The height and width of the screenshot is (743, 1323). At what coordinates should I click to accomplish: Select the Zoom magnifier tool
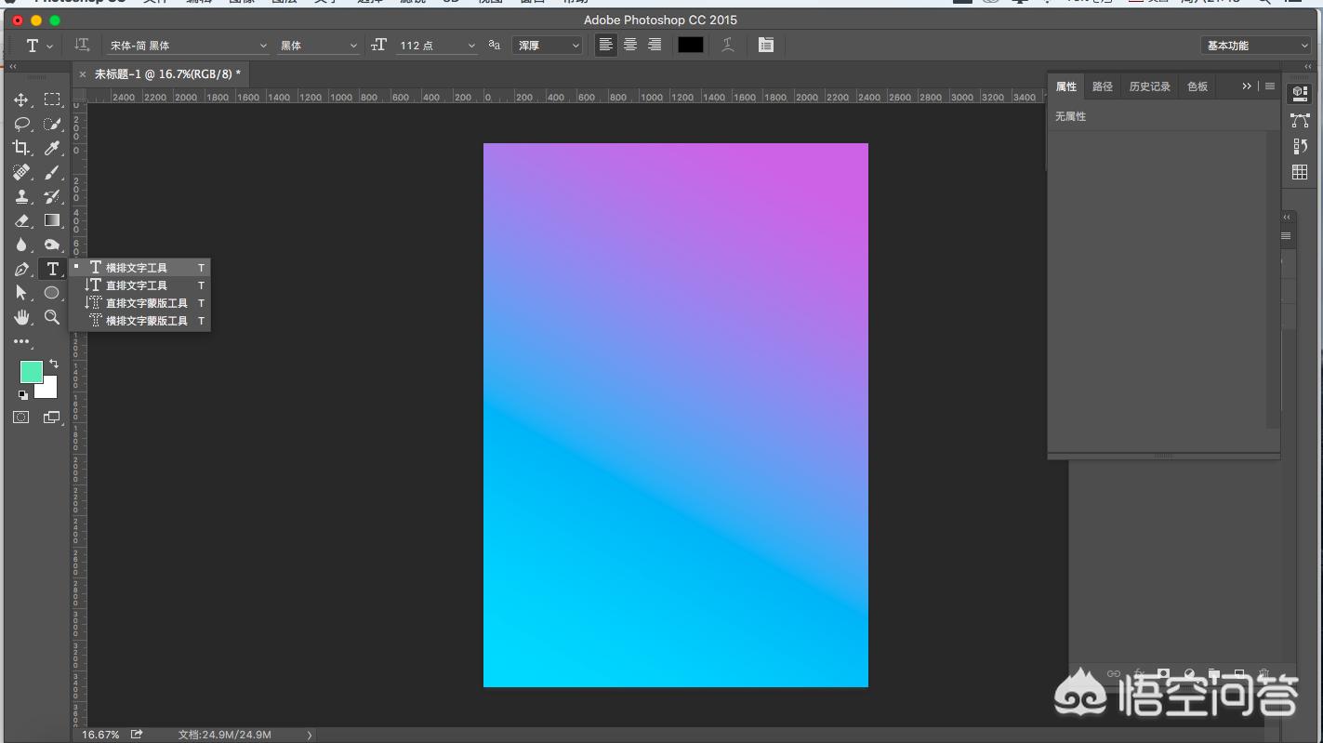tap(52, 317)
